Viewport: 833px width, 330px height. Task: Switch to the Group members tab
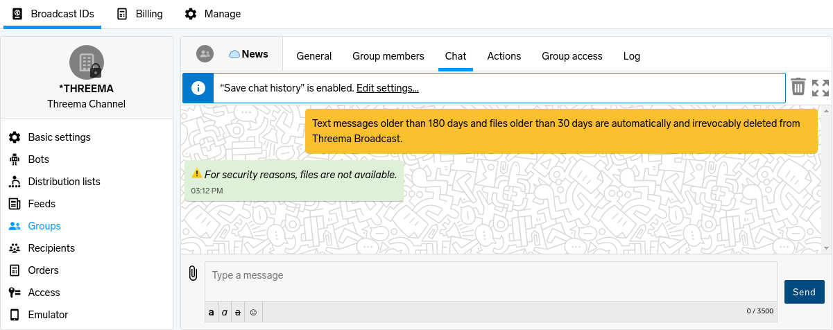click(388, 56)
